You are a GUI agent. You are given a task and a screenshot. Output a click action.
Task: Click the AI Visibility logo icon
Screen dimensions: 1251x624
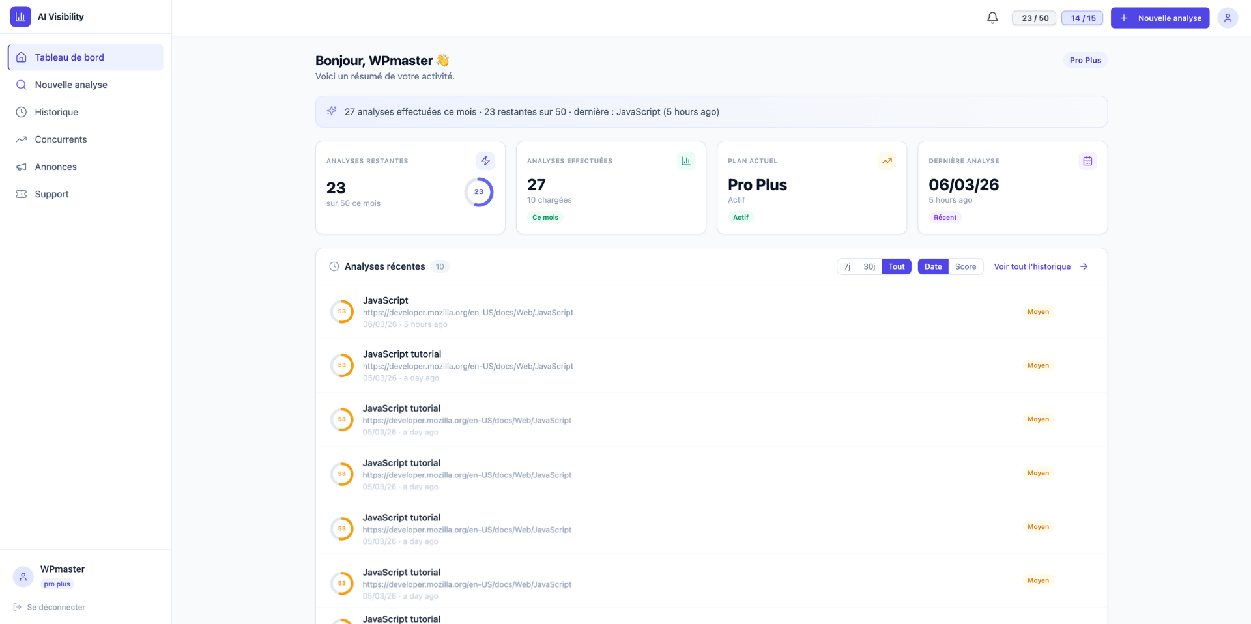(x=21, y=17)
